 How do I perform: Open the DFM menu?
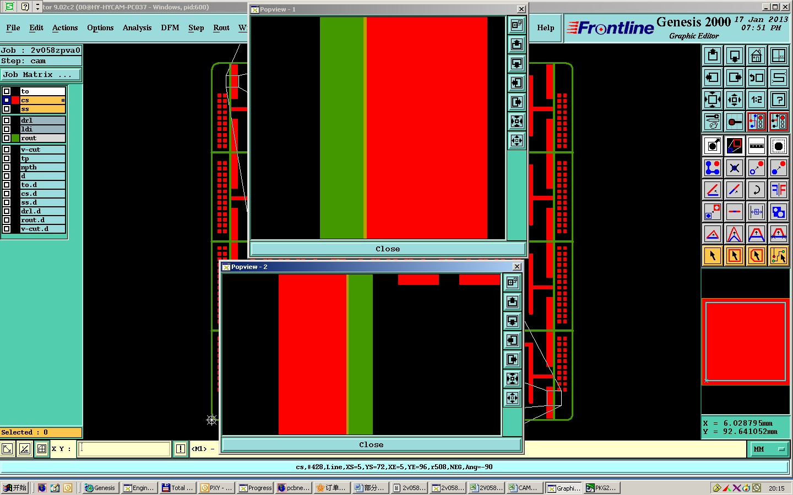point(170,28)
